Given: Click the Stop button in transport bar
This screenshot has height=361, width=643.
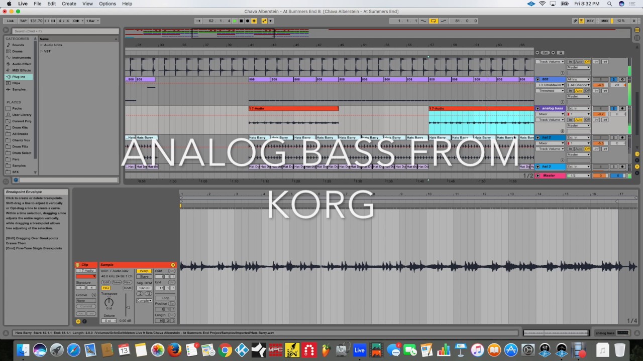Looking at the screenshot, I should 241,21.
